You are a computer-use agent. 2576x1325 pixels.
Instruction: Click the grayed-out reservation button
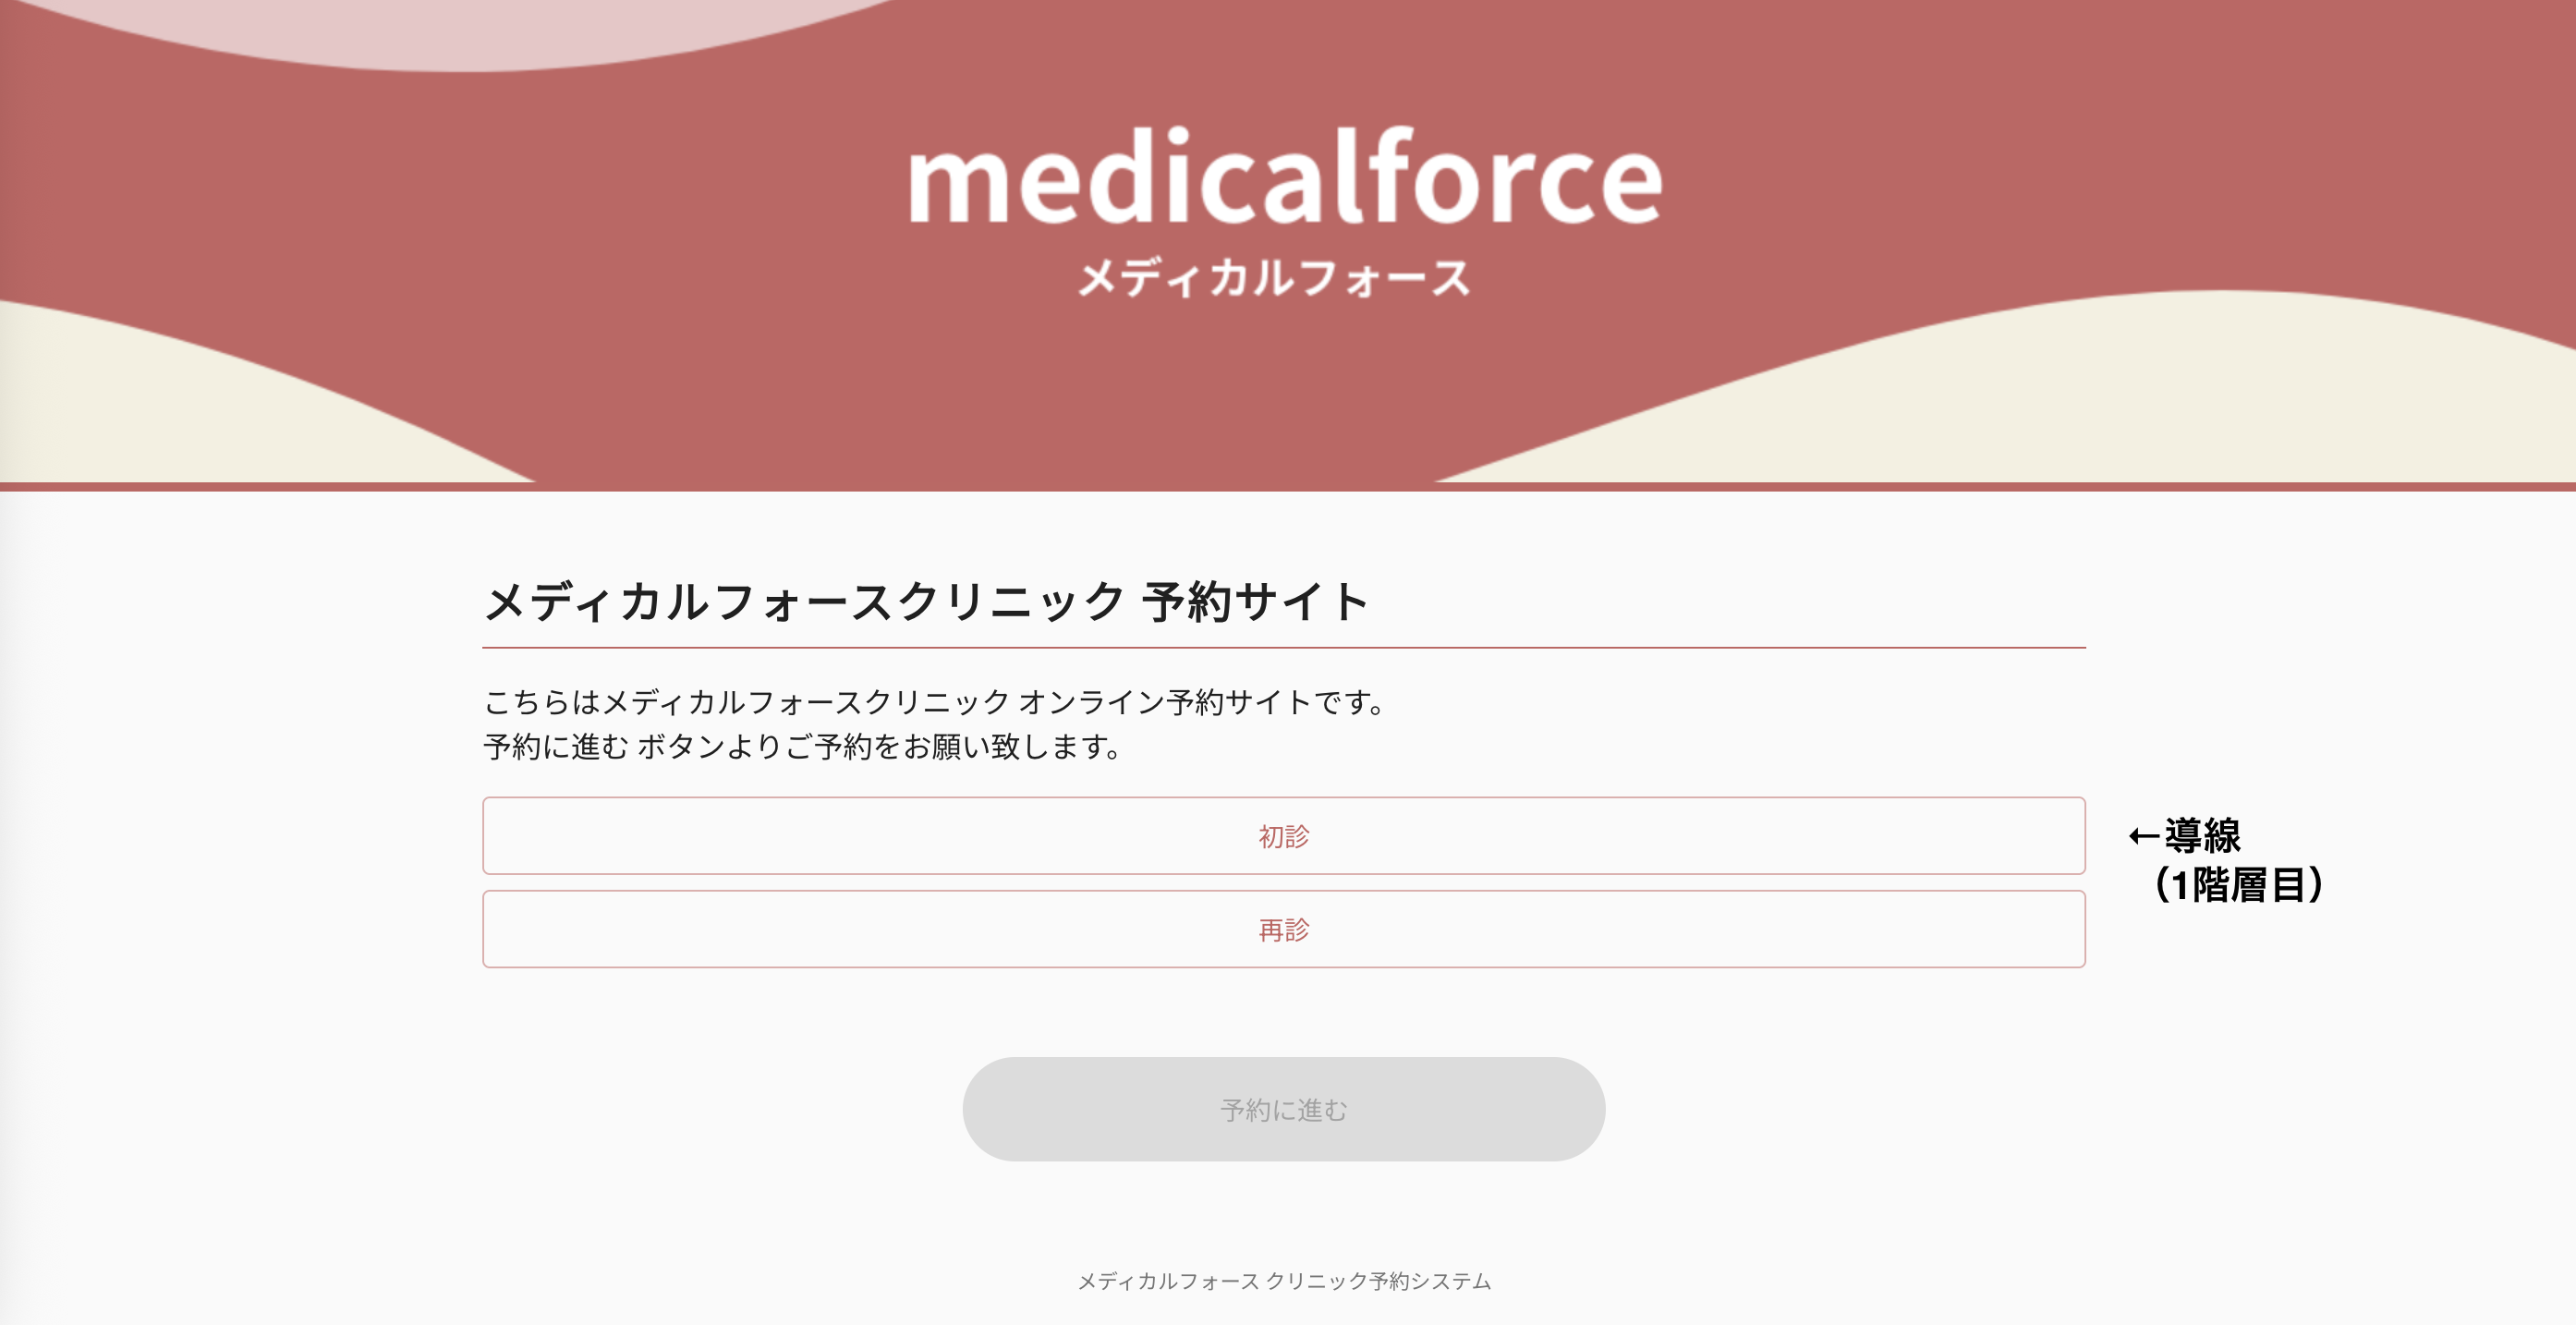tap(1283, 1108)
